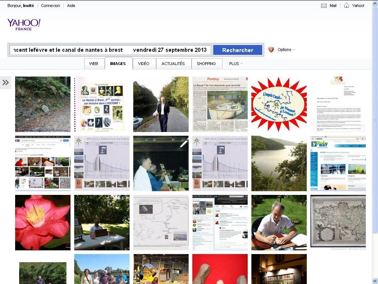Open the lake landscape thumbnail

click(279, 163)
